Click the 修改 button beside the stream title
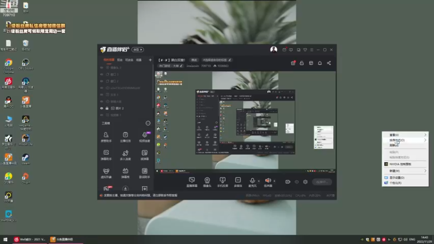Image resolution: width=434 pixels, height=244 pixels. pyautogui.click(x=194, y=60)
